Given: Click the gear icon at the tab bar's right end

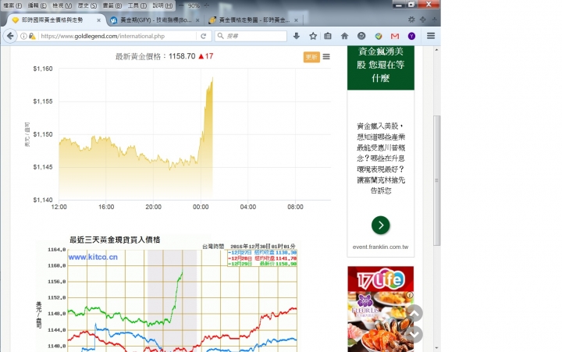Looking at the screenshot, I should click(411, 20).
